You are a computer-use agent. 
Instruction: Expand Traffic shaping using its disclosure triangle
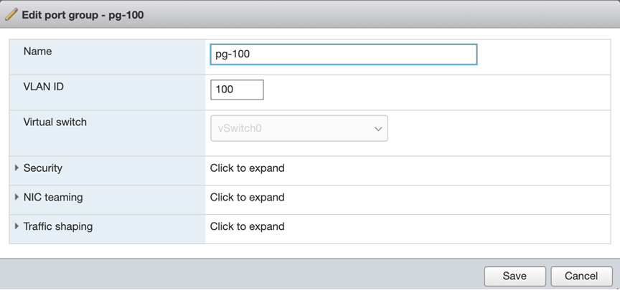tap(17, 226)
